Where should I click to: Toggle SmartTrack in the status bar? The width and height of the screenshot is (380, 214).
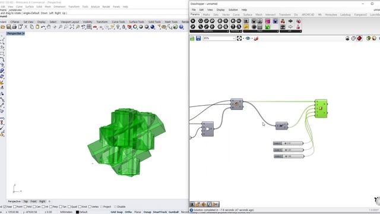(160, 212)
